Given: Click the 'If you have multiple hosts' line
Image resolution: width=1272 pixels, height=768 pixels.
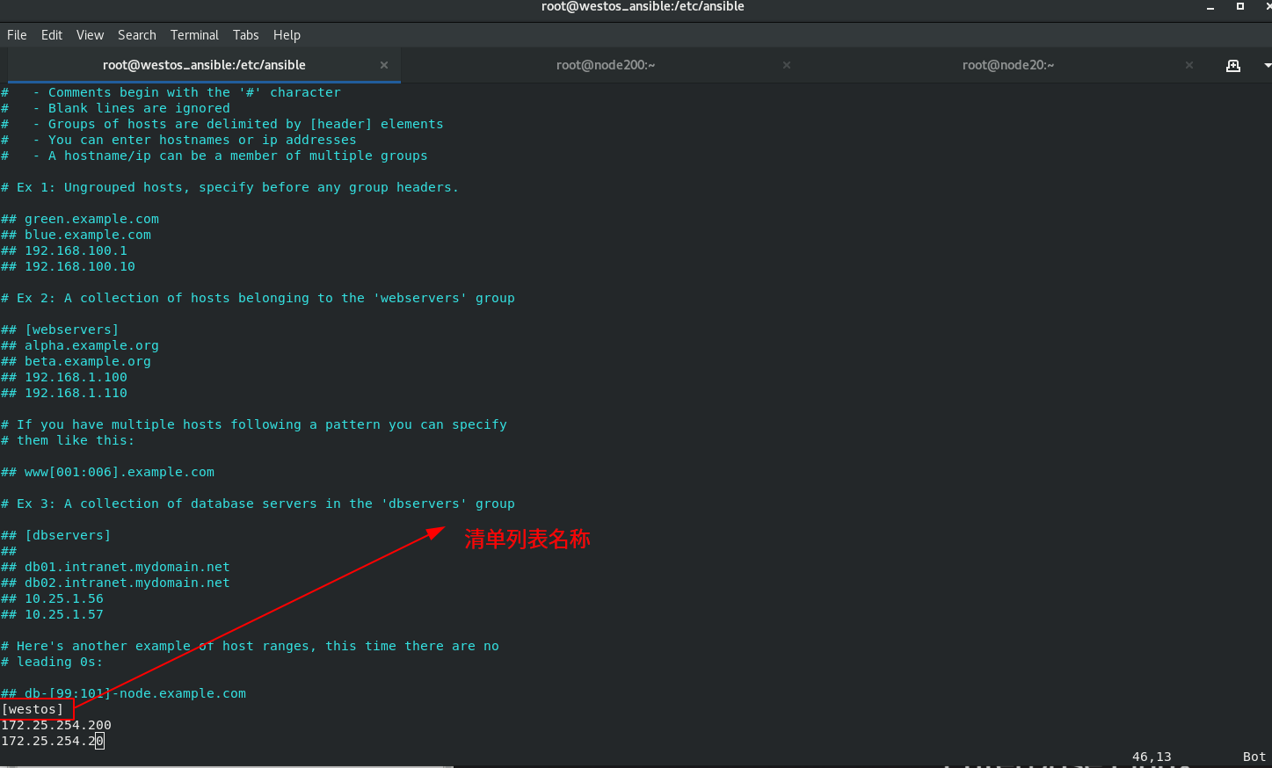Looking at the screenshot, I should click(x=254, y=424).
